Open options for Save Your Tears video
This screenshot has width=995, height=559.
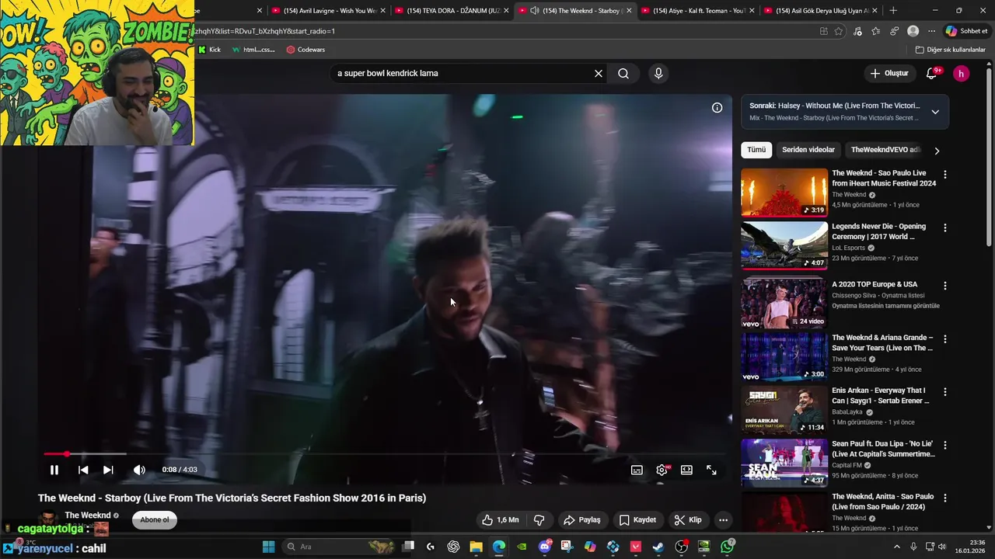click(945, 339)
